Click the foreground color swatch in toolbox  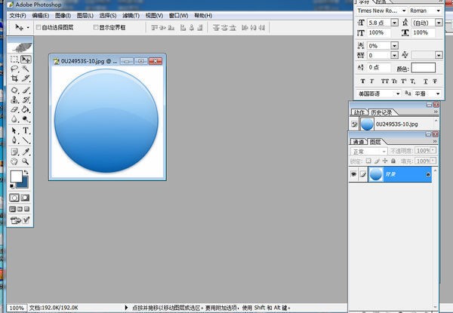16,176
